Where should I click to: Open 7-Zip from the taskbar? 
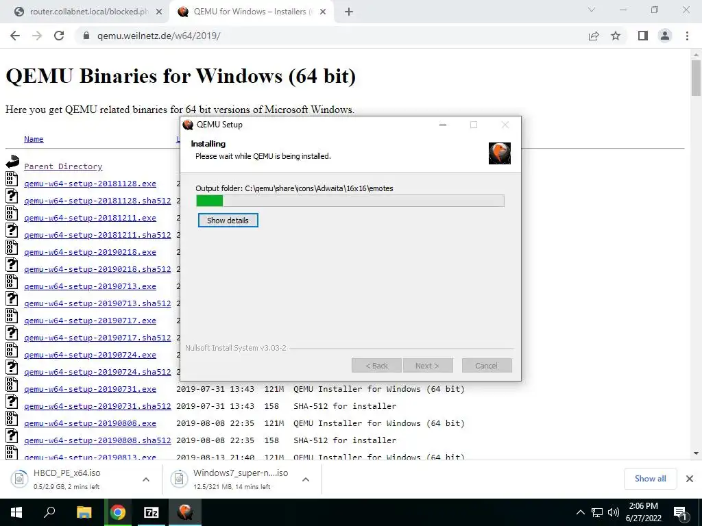point(151,512)
